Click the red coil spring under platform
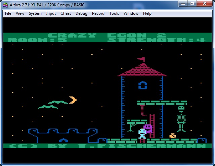The image size is (215, 166). tap(142, 110)
